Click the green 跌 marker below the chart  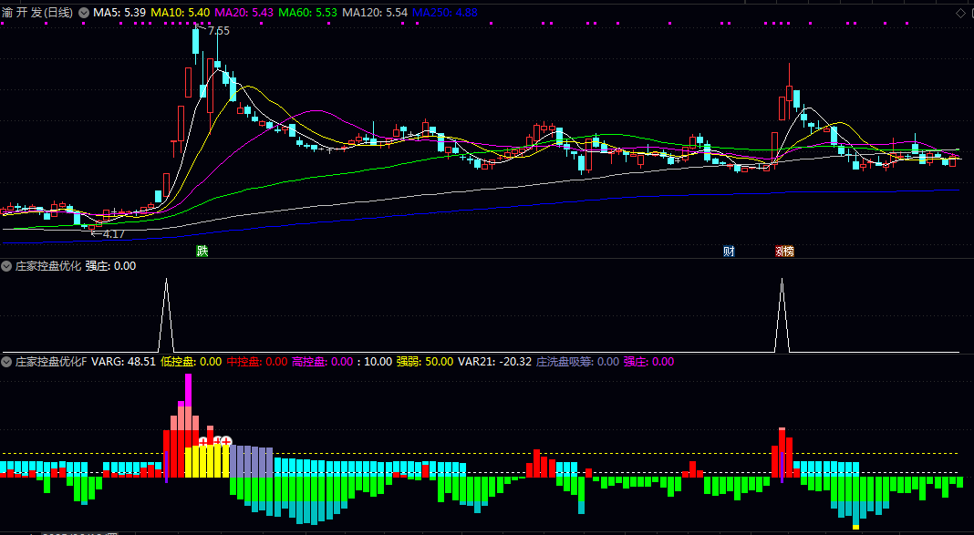click(202, 252)
